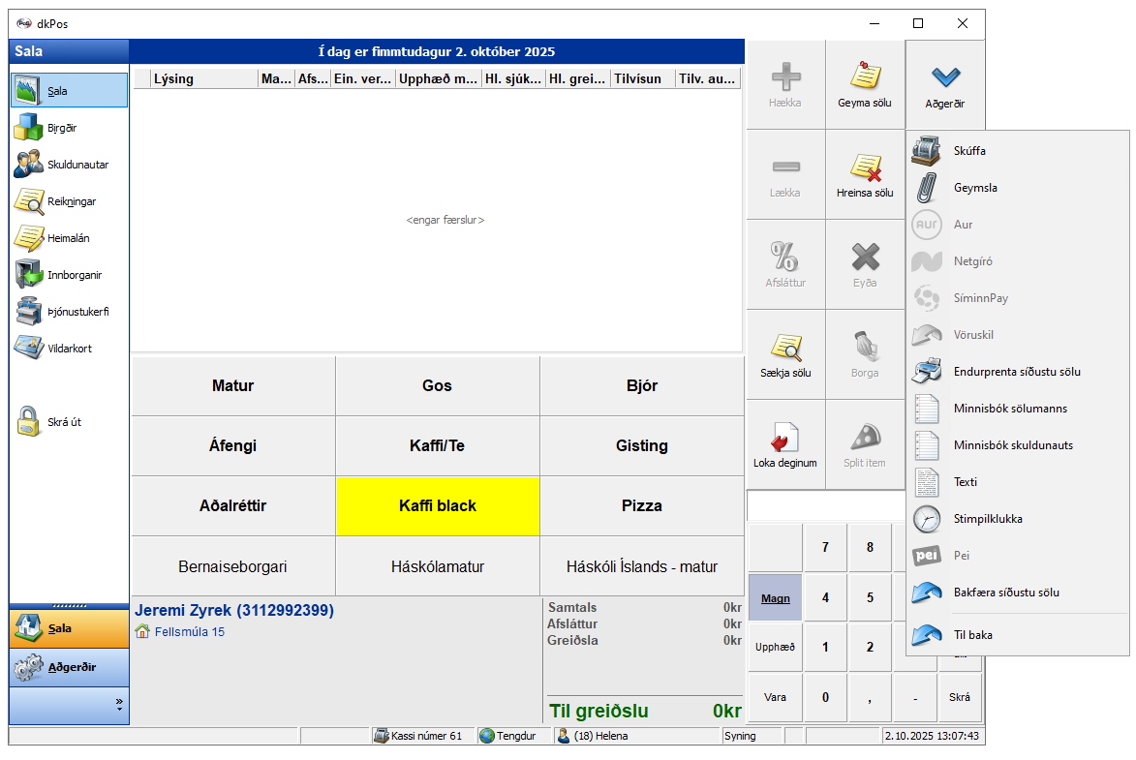
Task: Select the yellow Kaffi black button
Action: tap(438, 505)
